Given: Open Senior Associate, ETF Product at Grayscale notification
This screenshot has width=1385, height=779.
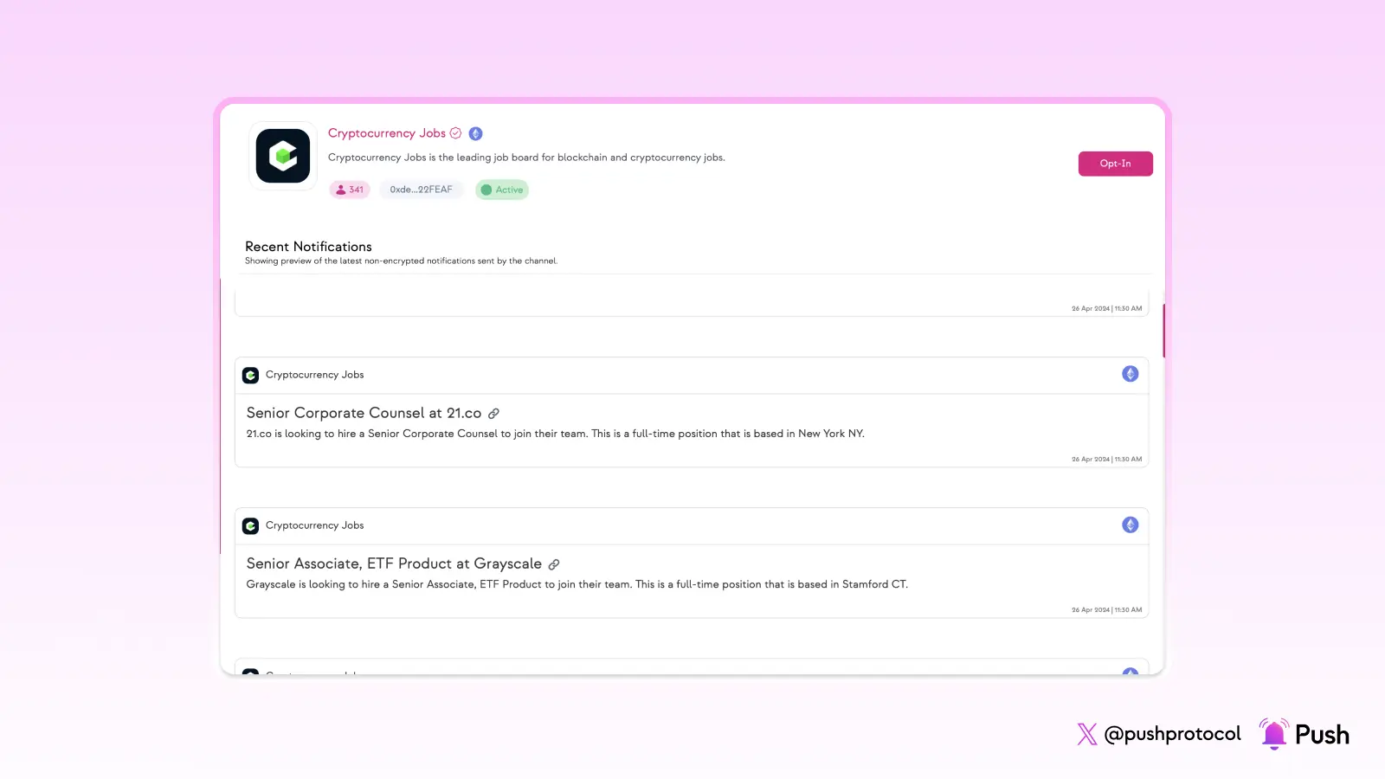Looking at the screenshot, I should pos(394,564).
